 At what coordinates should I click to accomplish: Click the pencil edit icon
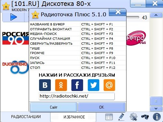click(x=121, y=117)
